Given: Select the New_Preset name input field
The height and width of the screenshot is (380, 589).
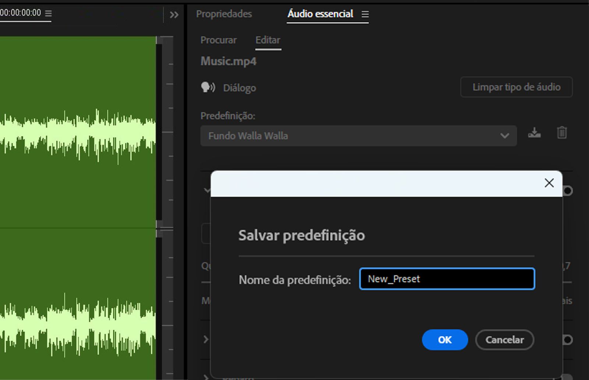Looking at the screenshot, I should click(447, 279).
